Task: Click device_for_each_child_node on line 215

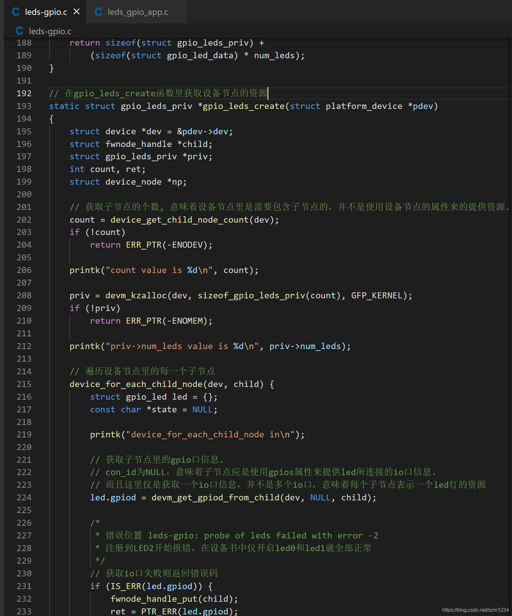Action: tap(136, 384)
